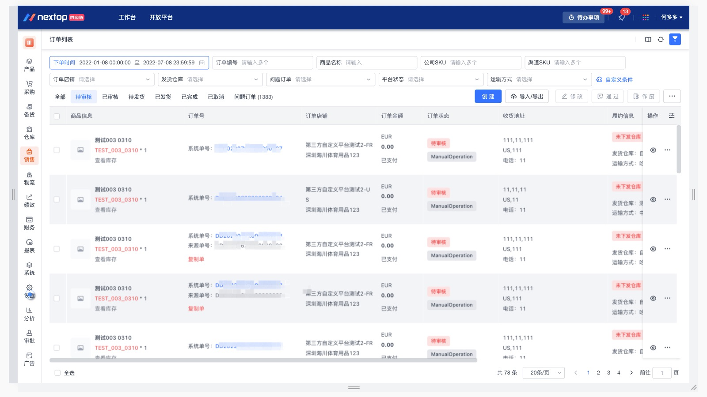Tick checkbox of fourth order row
Image resolution: width=707 pixels, height=397 pixels.
57,298
